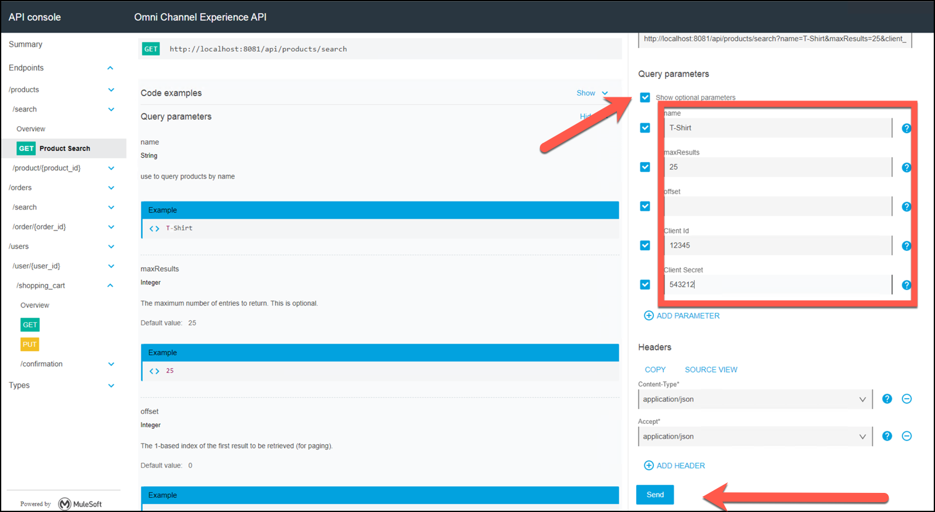Click the MuleSoft logo
This screenshot has height=512, width=935.
[80, 504]
